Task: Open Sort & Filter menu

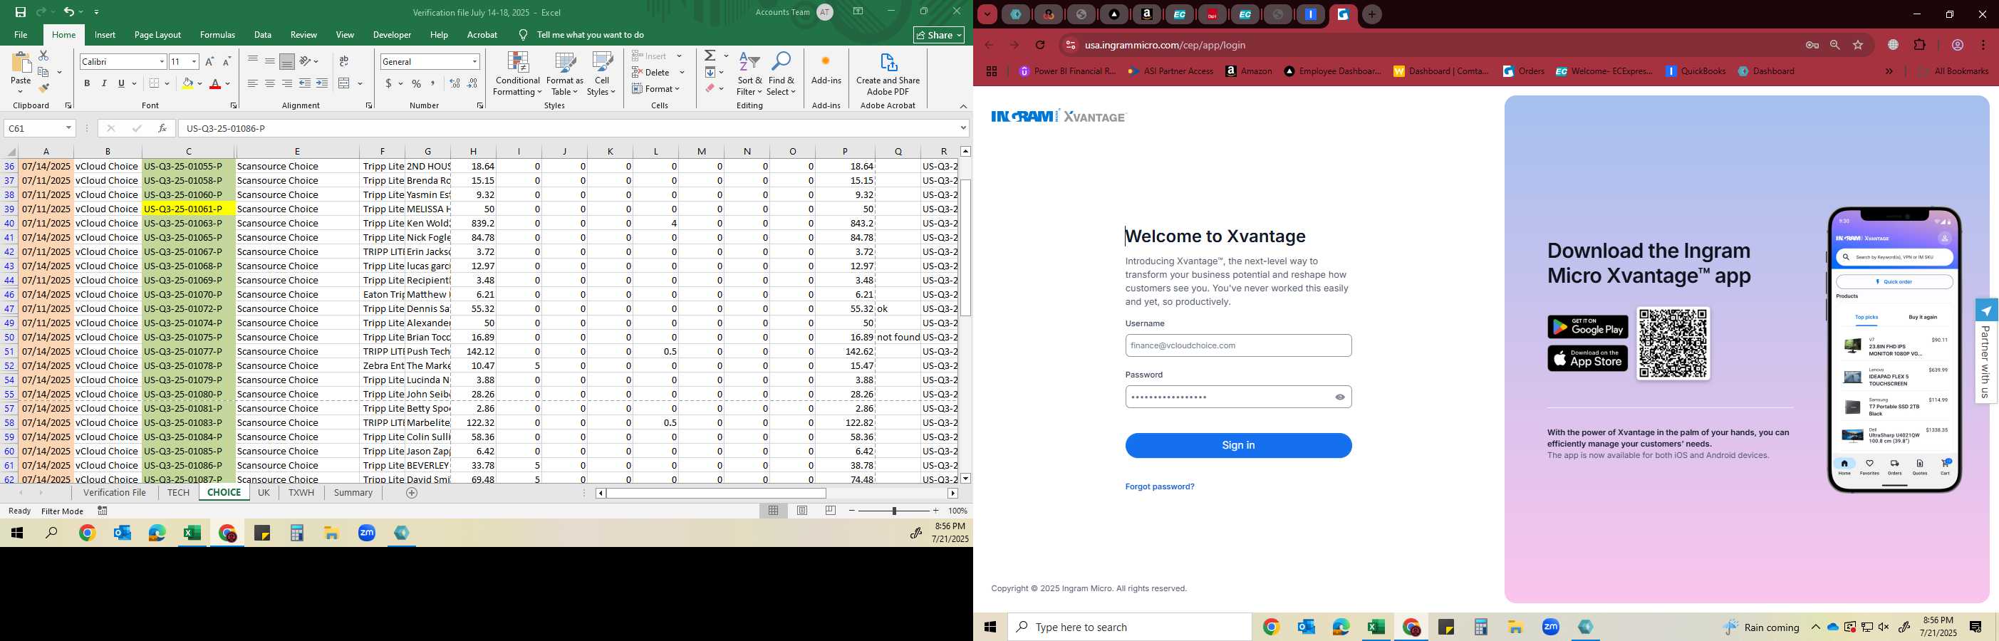Action: coord(749,75)
